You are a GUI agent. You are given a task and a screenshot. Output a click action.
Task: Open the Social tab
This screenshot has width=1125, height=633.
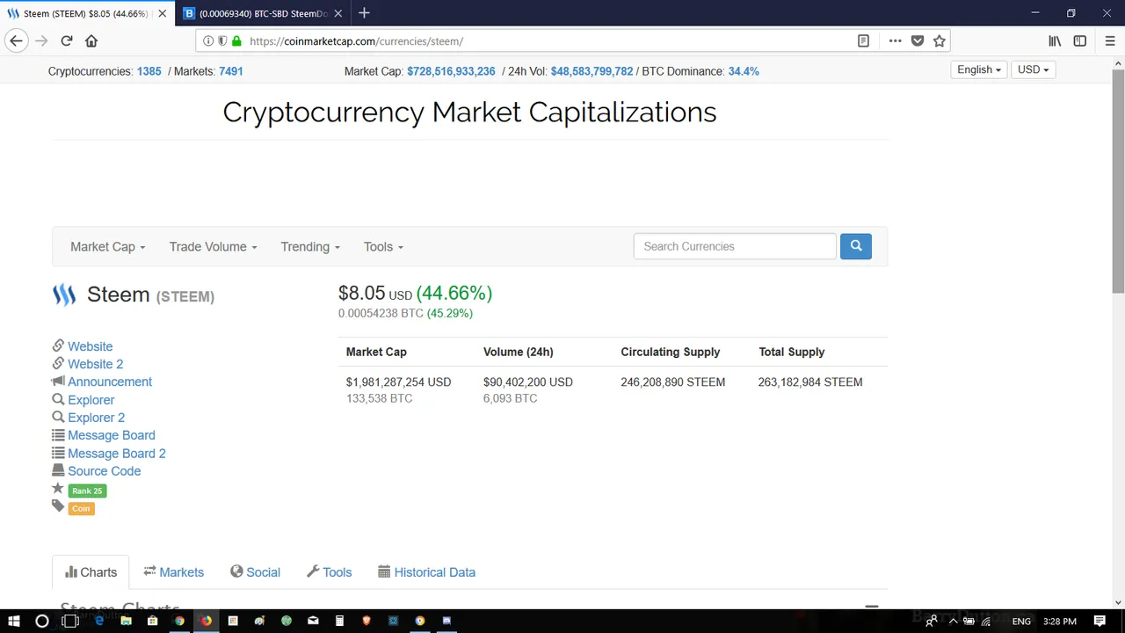[x=255, y=572]
